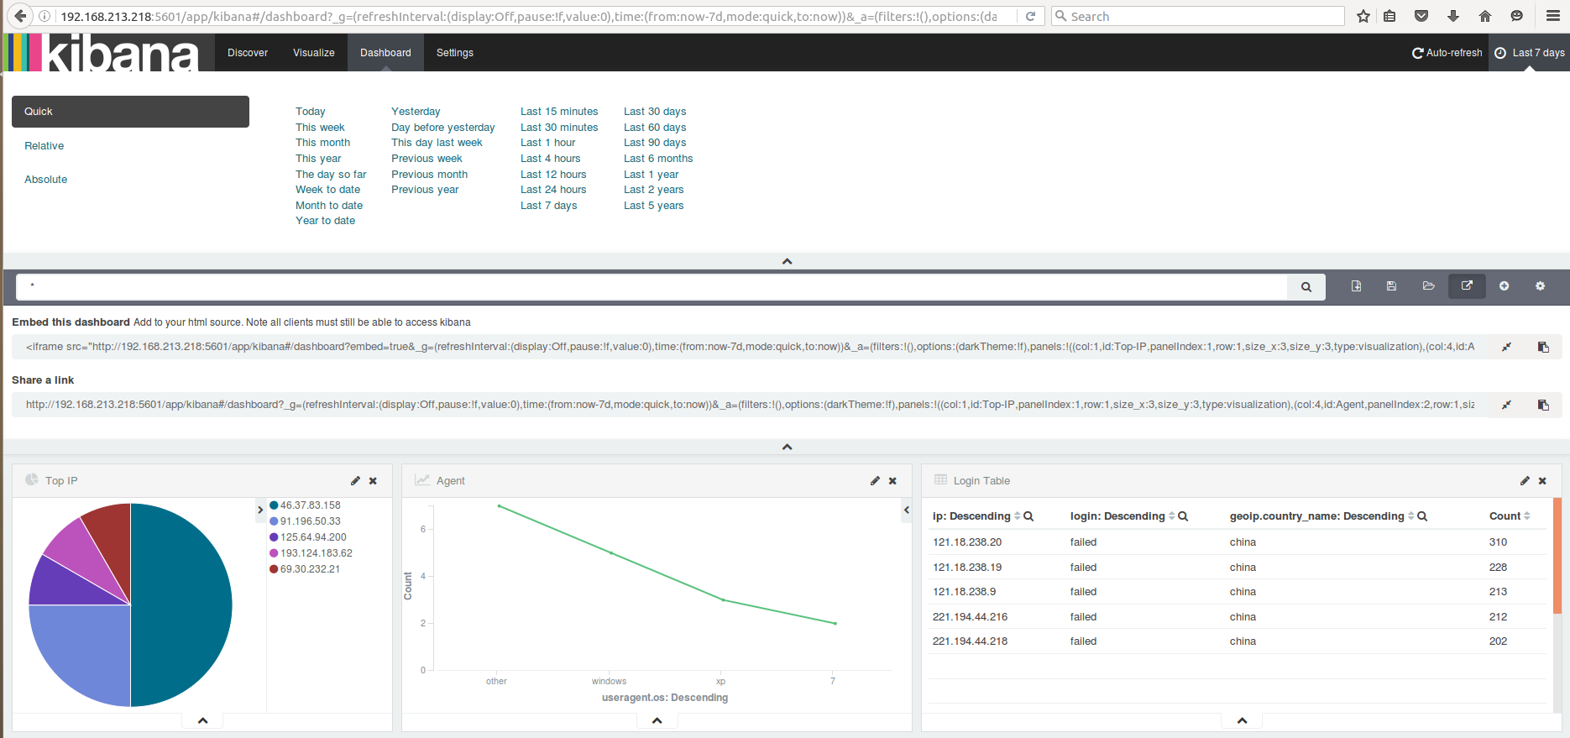Screen dimensions: 1570x738
Task: Click the 46.37.83.158 legend color dot
Action: click(274, 505)
